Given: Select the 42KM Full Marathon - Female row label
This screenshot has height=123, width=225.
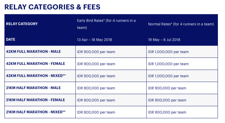Looking at the screenshot, I should pos(36,64).
